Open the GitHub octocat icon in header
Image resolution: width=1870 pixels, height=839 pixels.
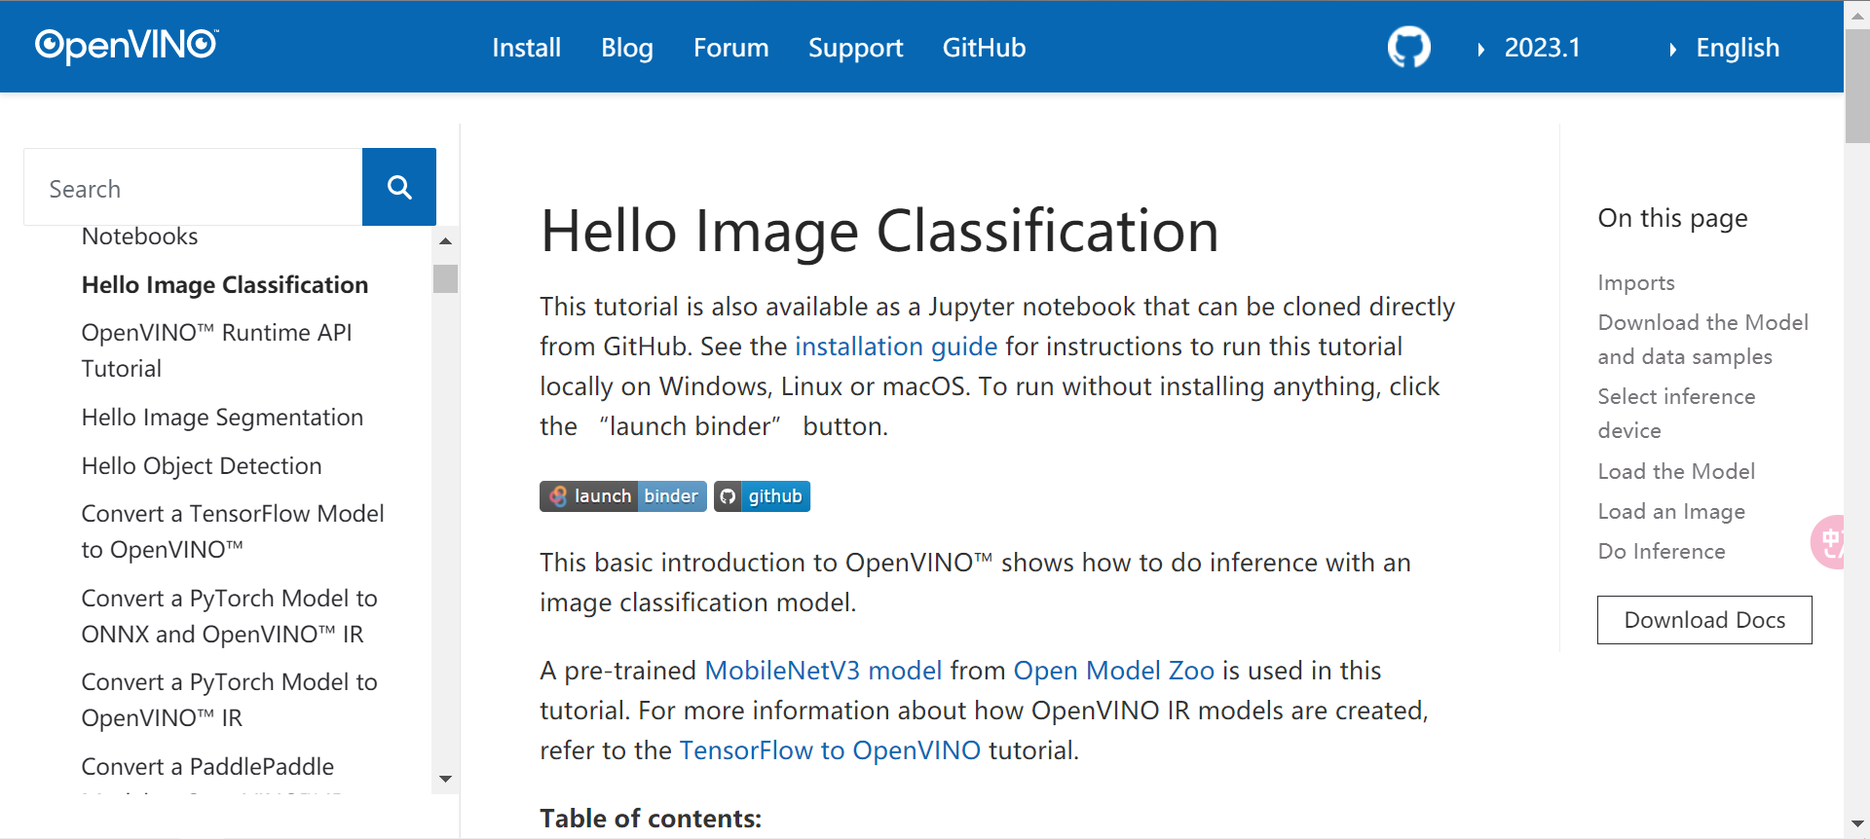pyautogui.click(x=1408, y=47)
